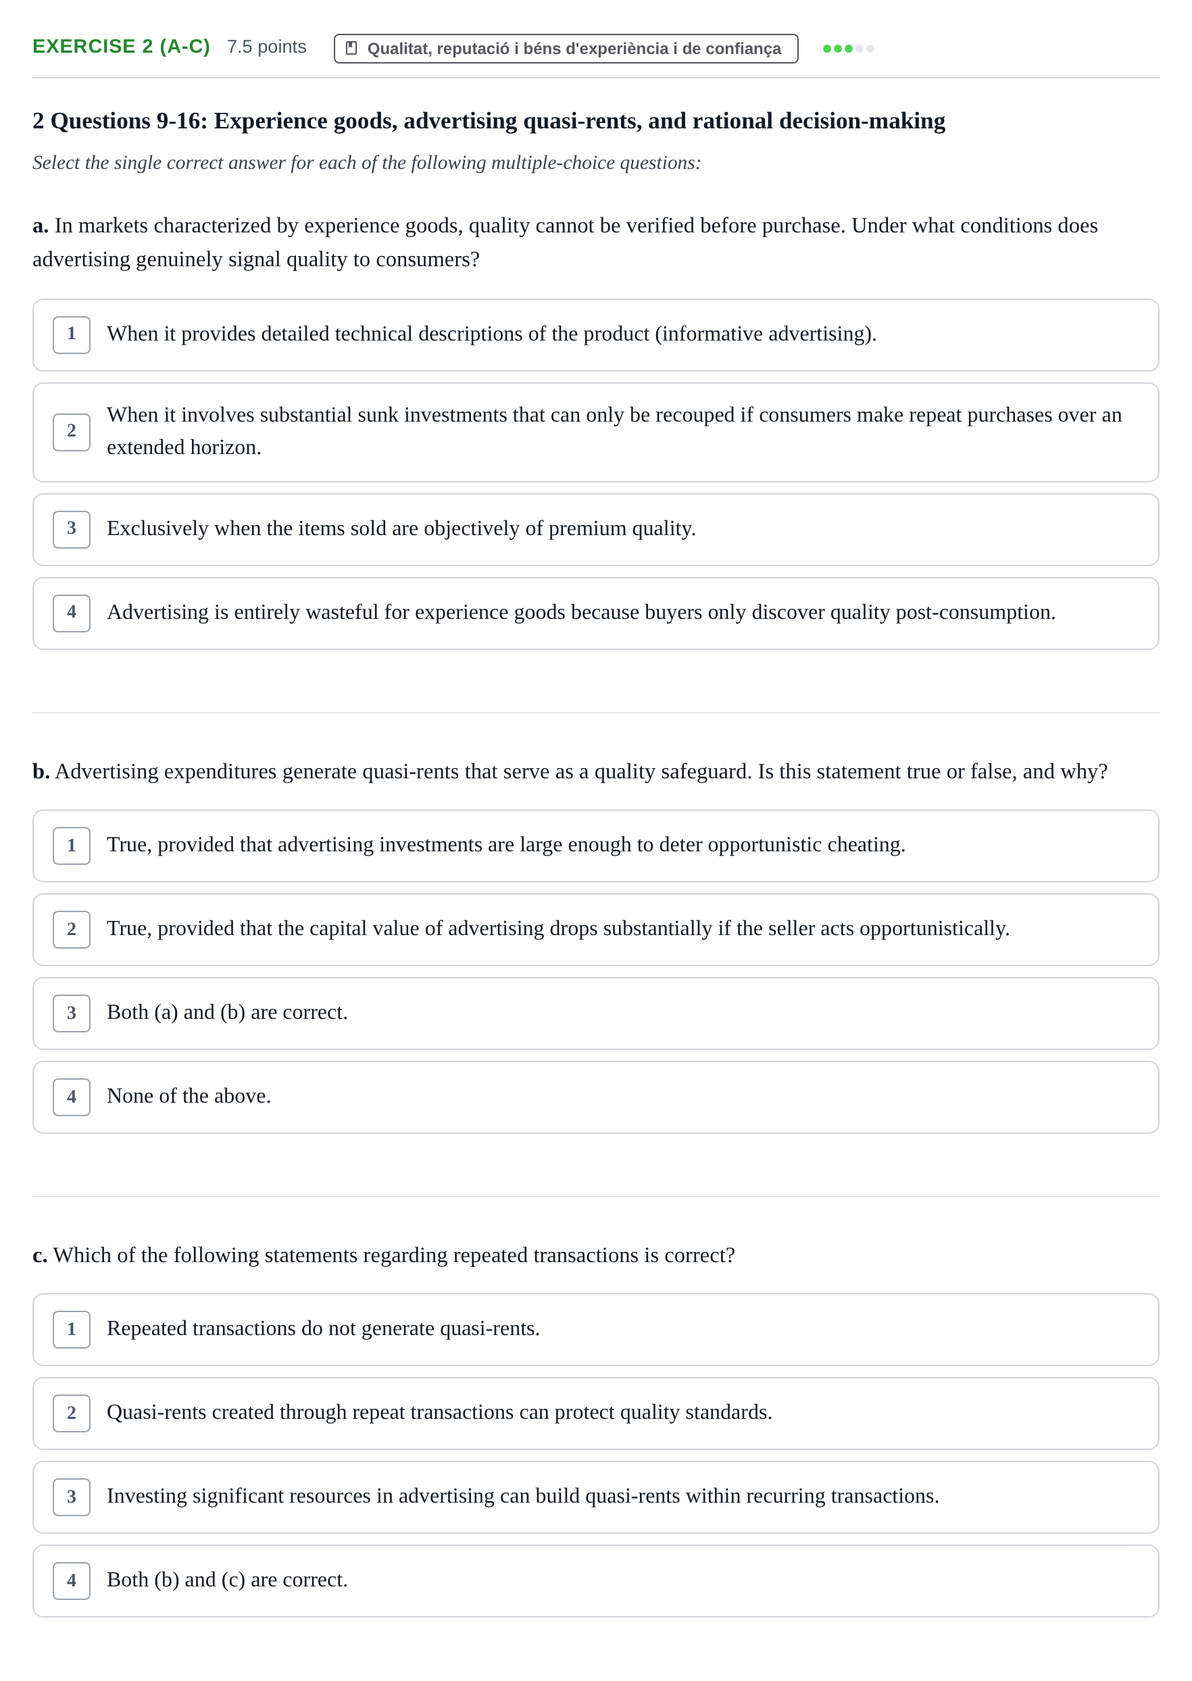The height and width of the screenshot is (1681, 1192).
Task: Click the 7.5 points label
Action: 266,47
